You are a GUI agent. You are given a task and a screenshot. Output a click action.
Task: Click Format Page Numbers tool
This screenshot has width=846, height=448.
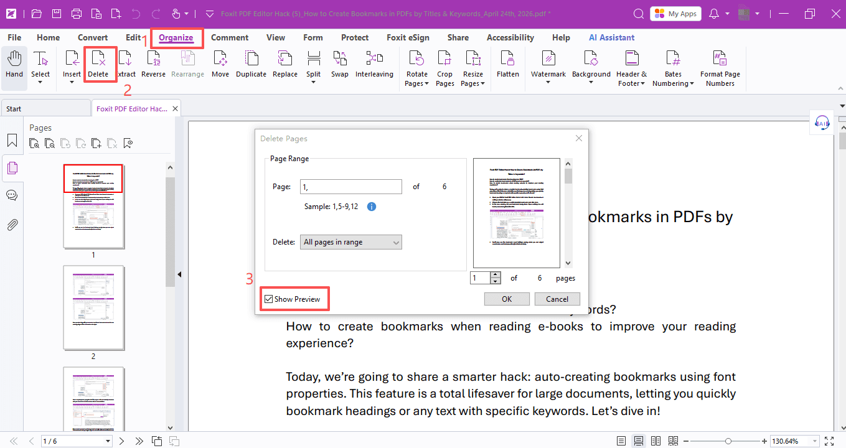pos(720,68)
